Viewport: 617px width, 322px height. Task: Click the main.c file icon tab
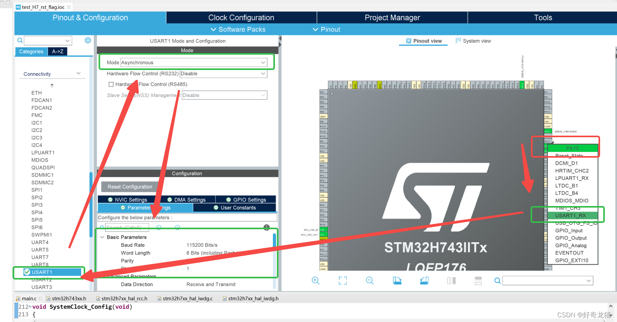(18, 298)
